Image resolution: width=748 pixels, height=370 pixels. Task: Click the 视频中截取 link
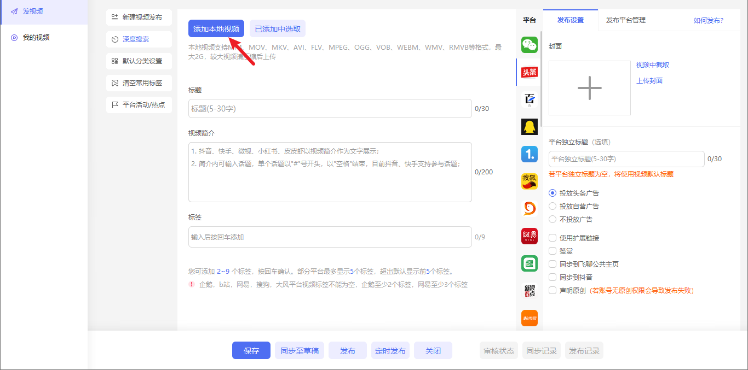(x=653, y=65)
